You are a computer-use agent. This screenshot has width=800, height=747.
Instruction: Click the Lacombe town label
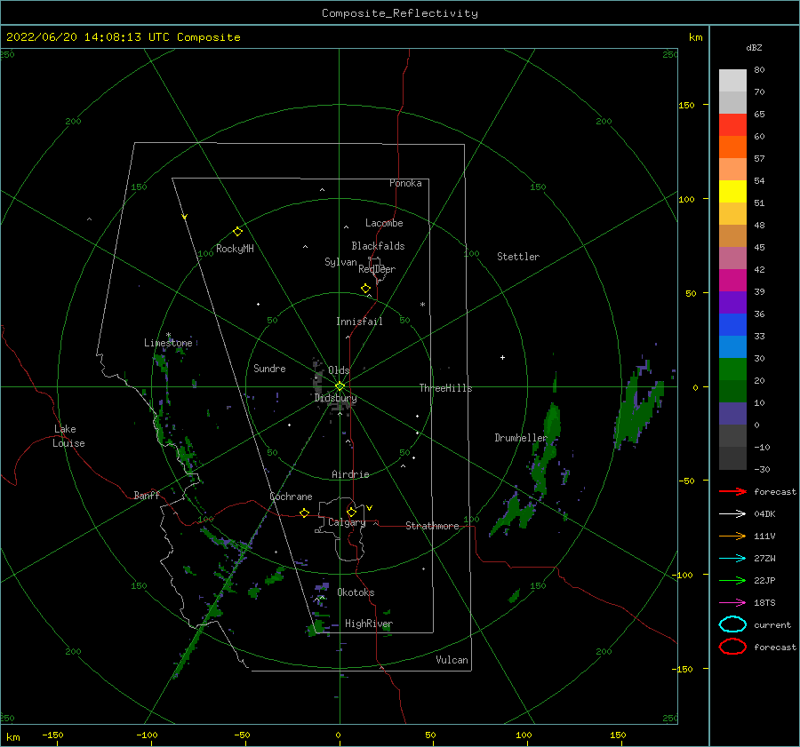point(384,223)
